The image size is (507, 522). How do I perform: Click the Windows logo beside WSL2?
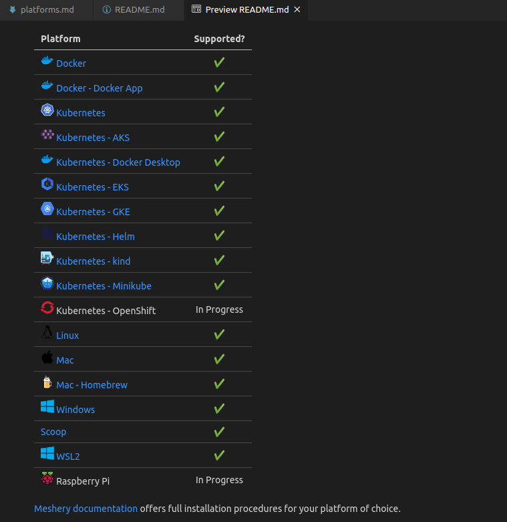point(47,453)
